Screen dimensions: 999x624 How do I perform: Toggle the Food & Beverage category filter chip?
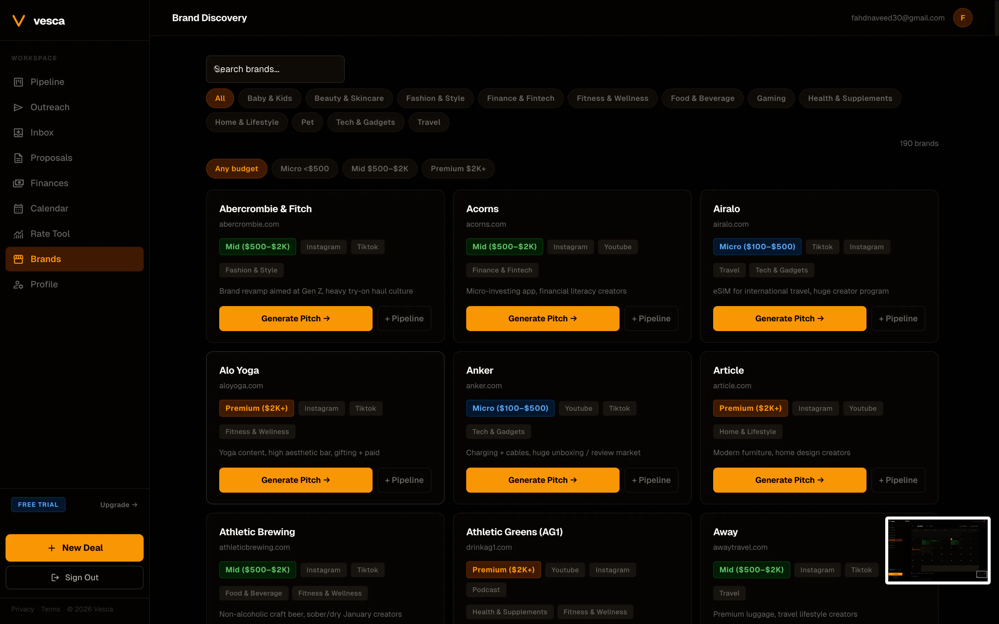point(703,98)
